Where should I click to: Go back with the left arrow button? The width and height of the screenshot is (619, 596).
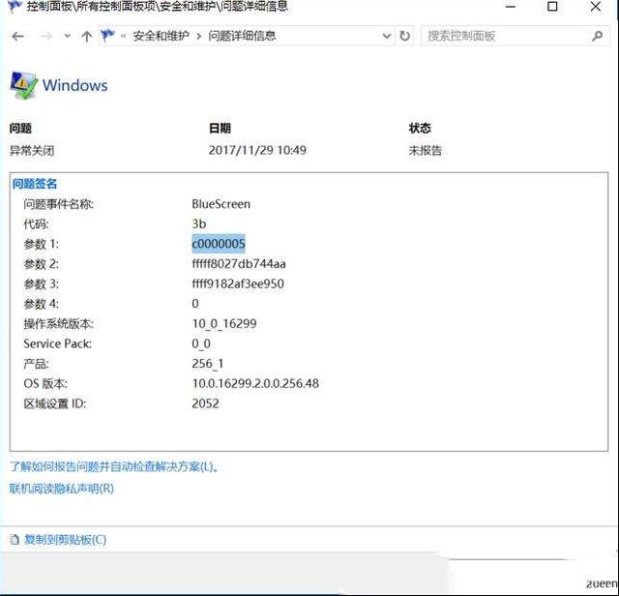(x=17, y=37)
